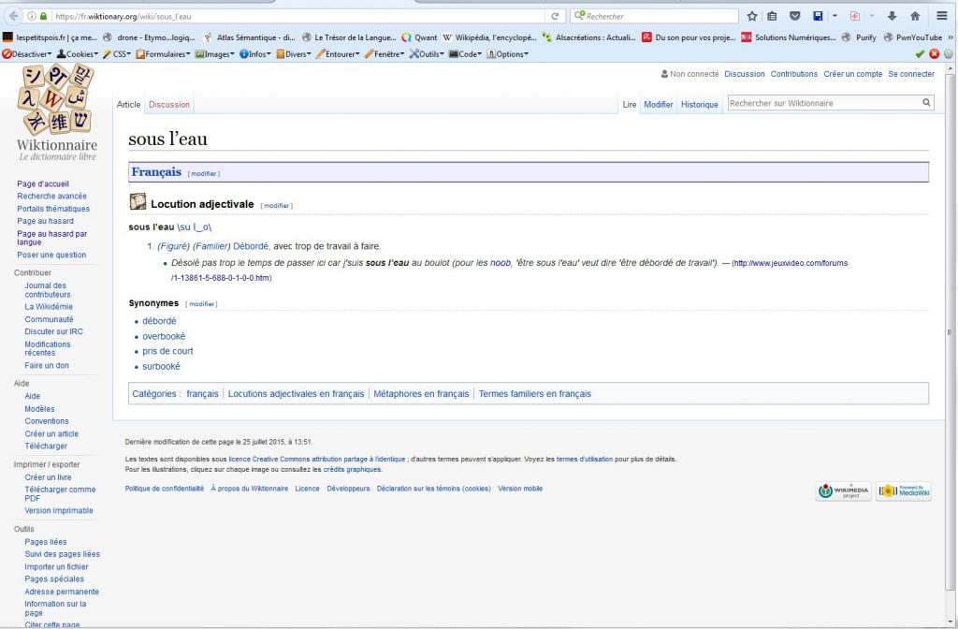The image size is (958, 629).
Task: Open the downloads arrow icon
Action: [x=892, y=17]
